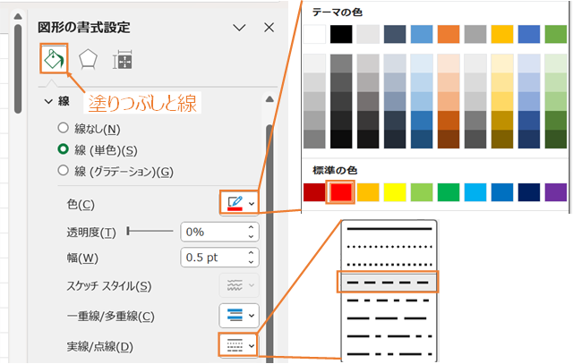Image resolution: width=573 pixels, height=364 pixels.
Task: Open the 色(C) line color dropdown
Action: (239, 203)
